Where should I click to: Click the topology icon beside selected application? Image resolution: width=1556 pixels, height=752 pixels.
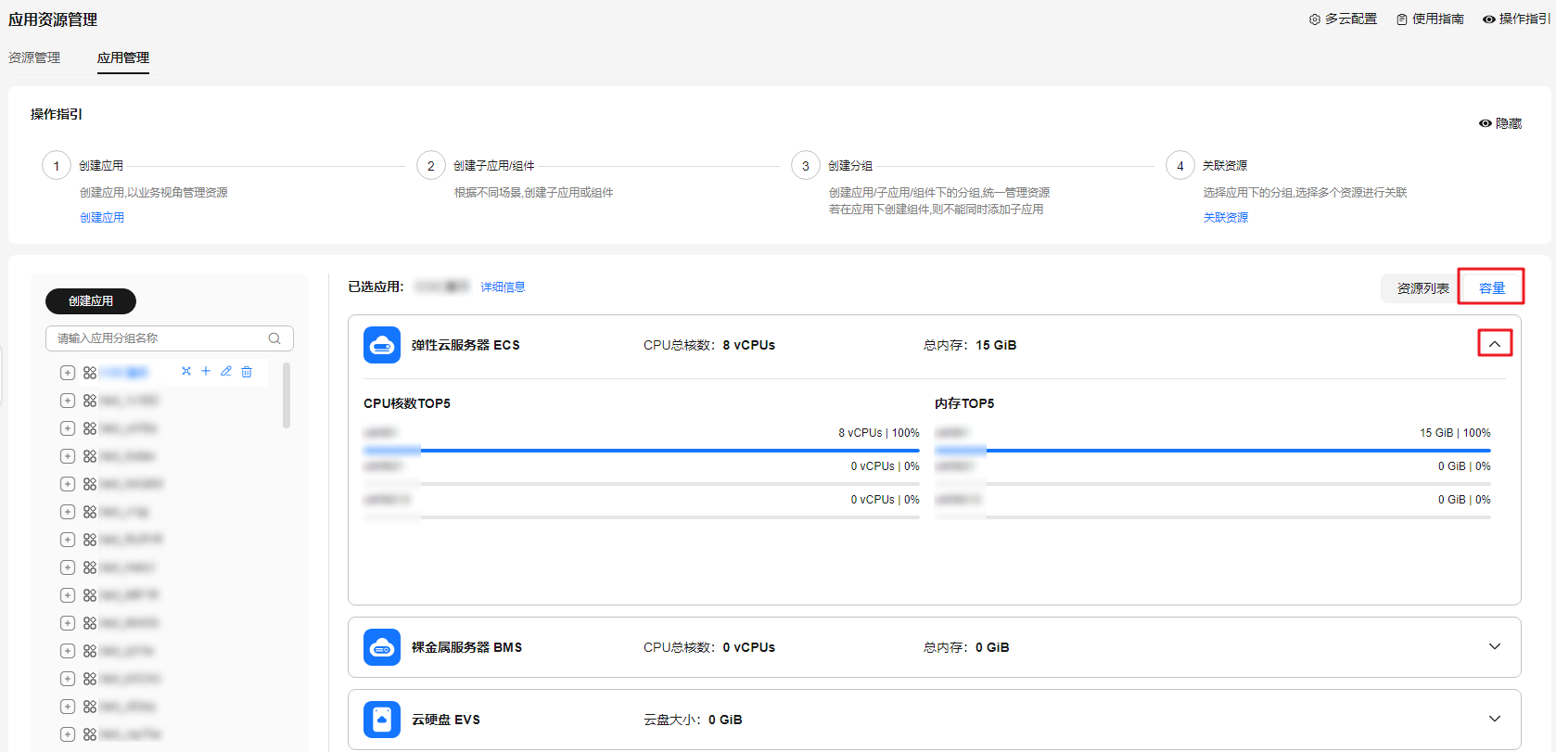coord(186,372)
